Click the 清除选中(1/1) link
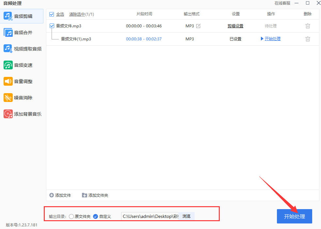This screenshot has width=321, height=229. pos(82,14)
